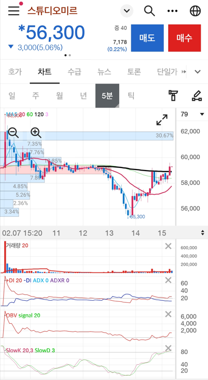Open the hamburger main menu

(x=14, y=11)
